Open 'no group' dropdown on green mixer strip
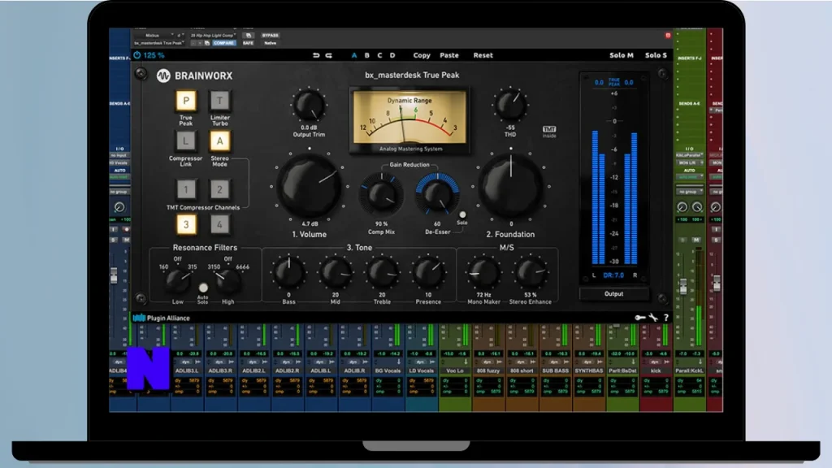Image resolution: width=832 pixels, height=468 pixels. (689, 192)
